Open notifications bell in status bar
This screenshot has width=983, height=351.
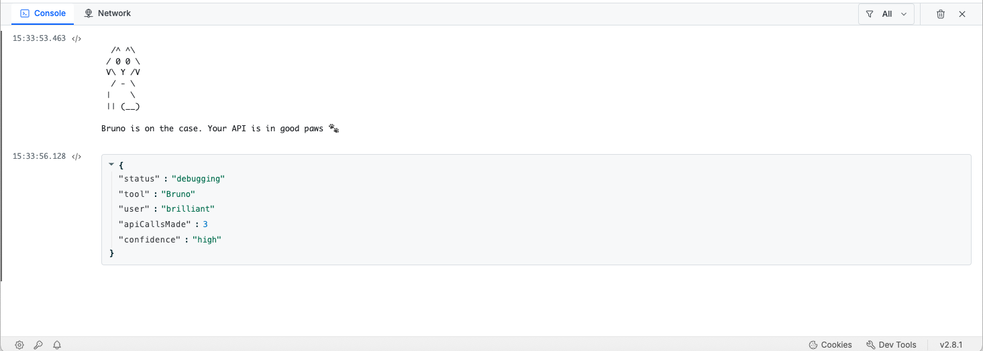click(57, 345)
